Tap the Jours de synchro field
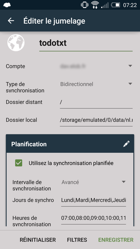140x249 pixels. coord(94,200)
